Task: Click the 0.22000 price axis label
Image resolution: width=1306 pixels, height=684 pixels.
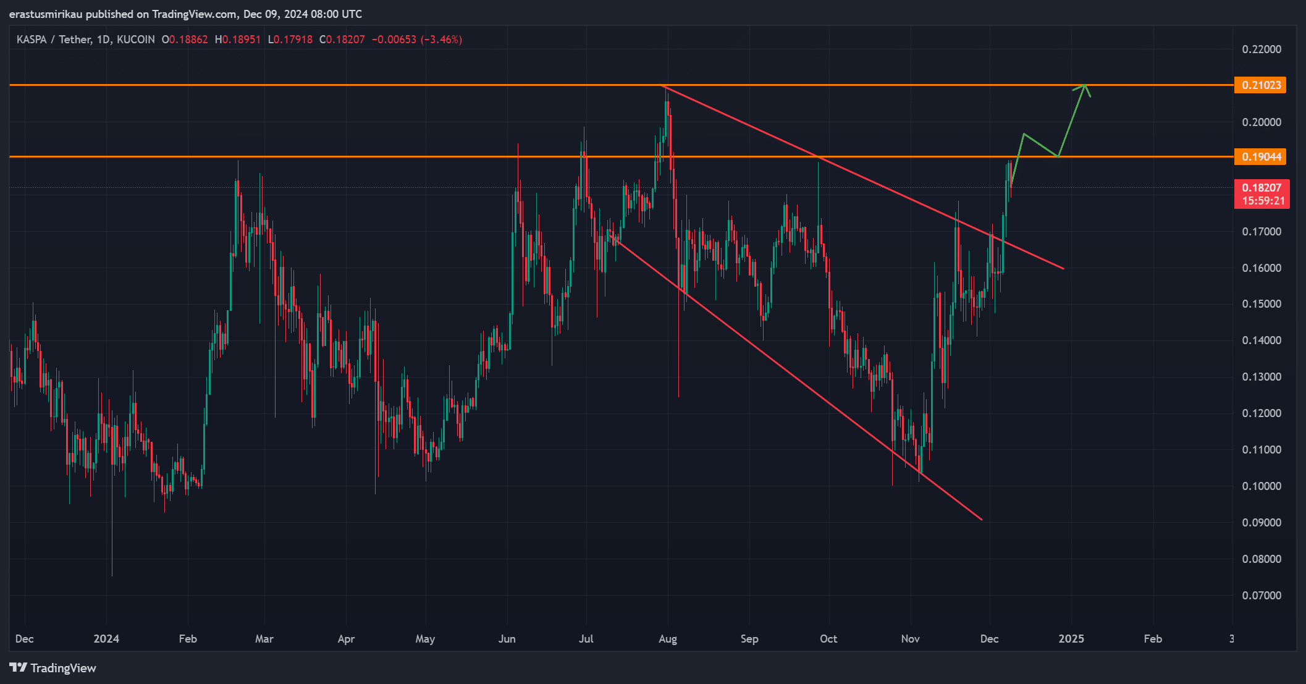Action: [1262, 49]
